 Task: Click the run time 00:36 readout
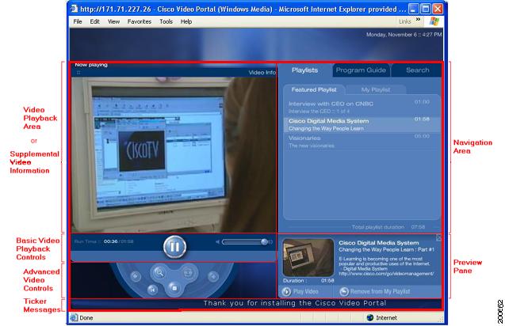pos(110,241)
